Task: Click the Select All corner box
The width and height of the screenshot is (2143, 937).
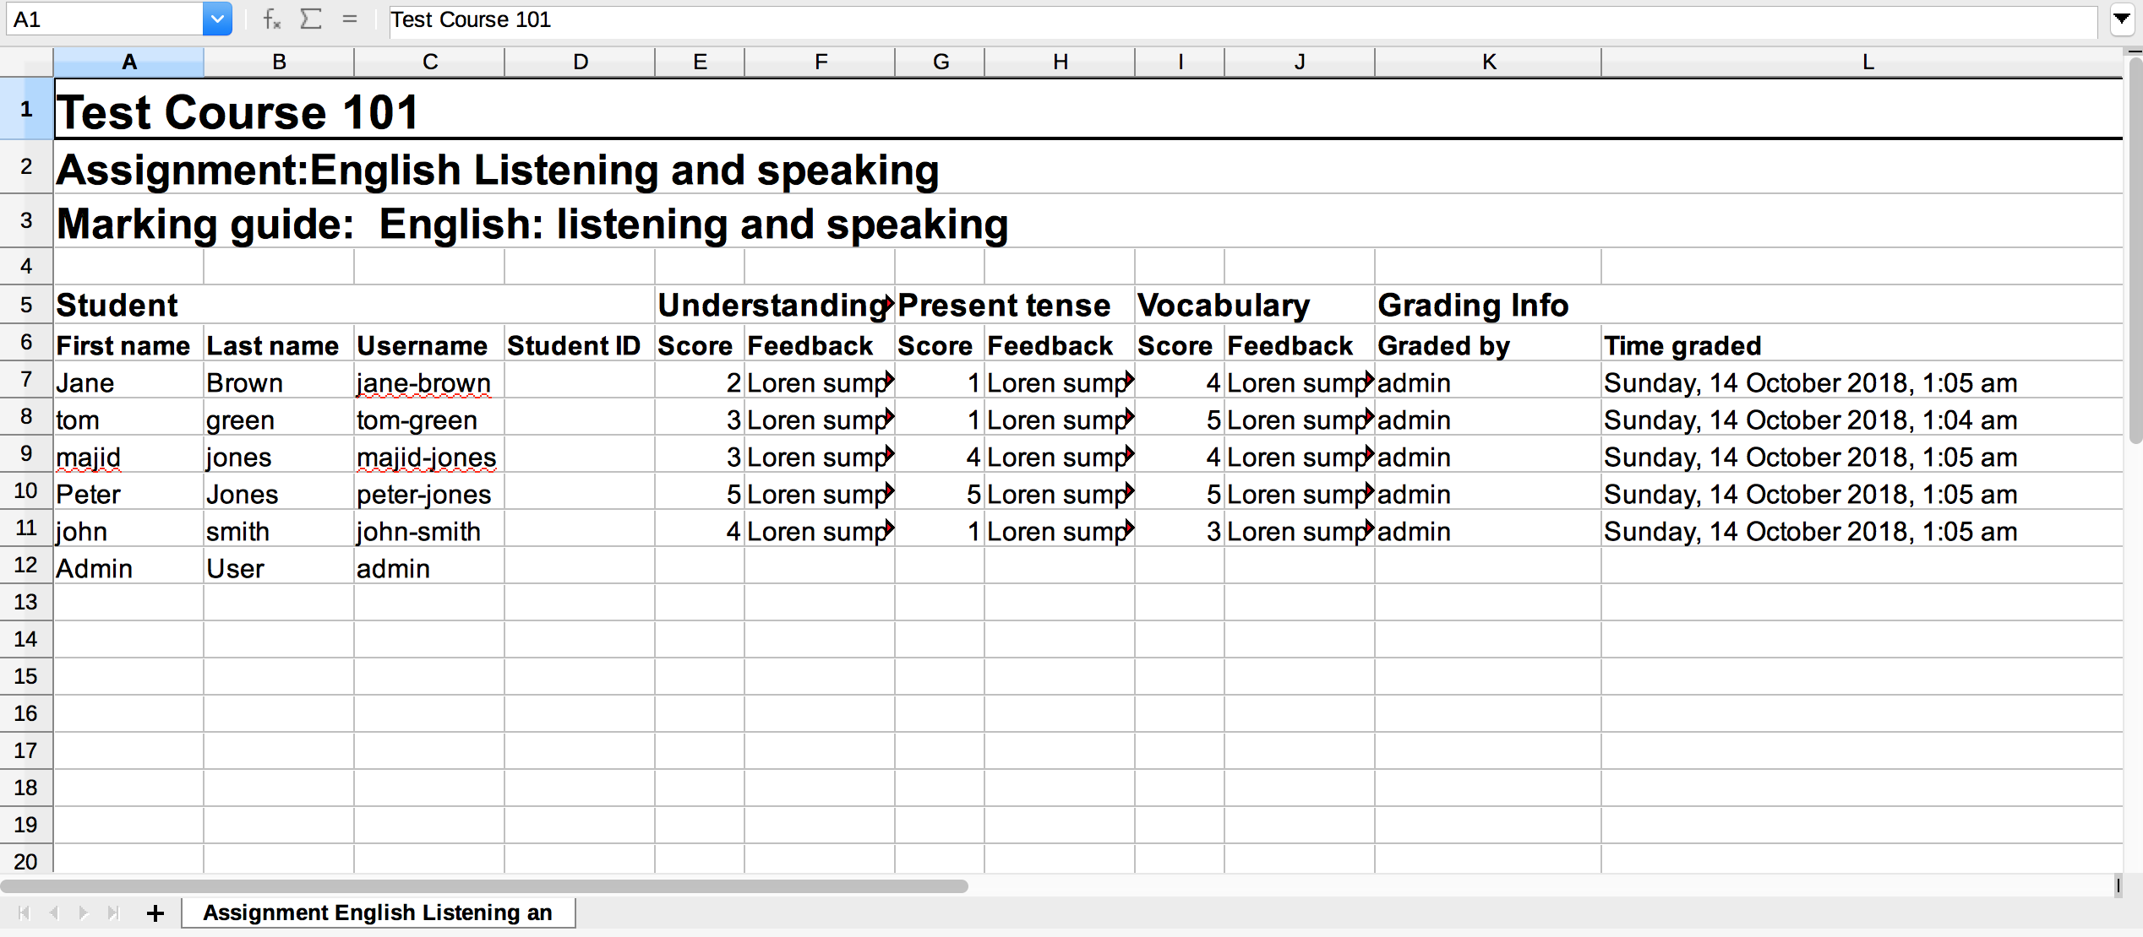Action: pos(26,62)
